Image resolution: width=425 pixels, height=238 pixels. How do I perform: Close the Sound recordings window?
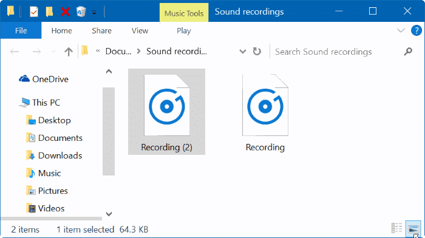[407, 11]
